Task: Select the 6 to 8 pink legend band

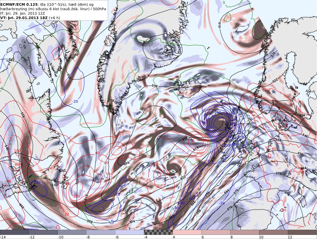Action: (x=216, y=232)
